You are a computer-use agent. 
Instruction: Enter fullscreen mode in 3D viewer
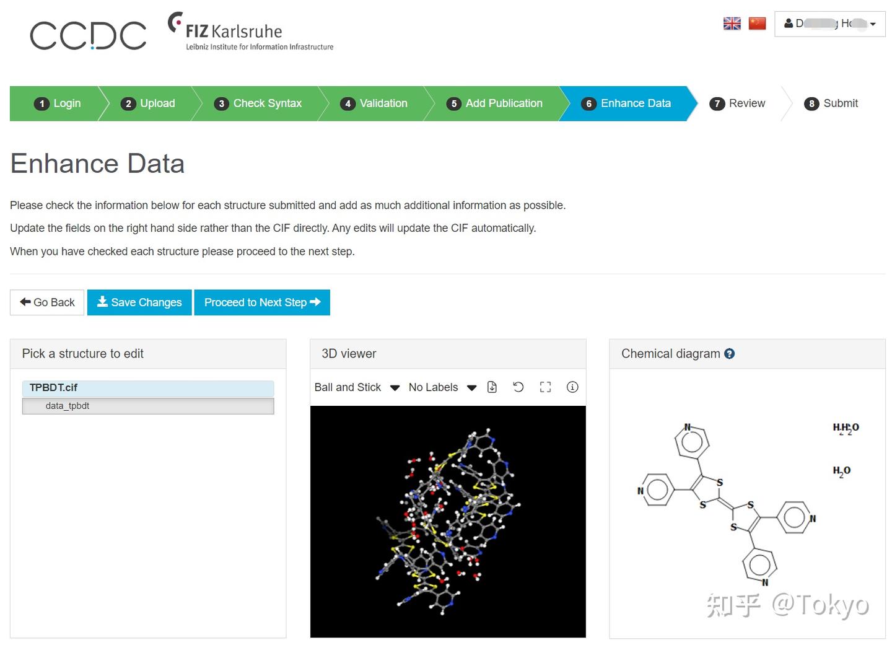545,387
